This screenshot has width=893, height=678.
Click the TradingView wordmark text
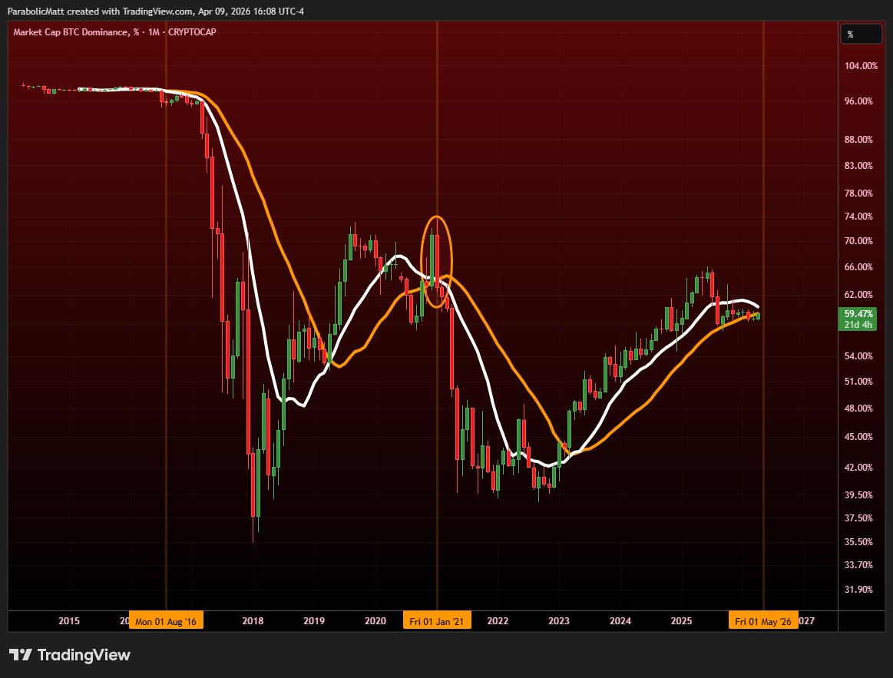pos(84,655)
